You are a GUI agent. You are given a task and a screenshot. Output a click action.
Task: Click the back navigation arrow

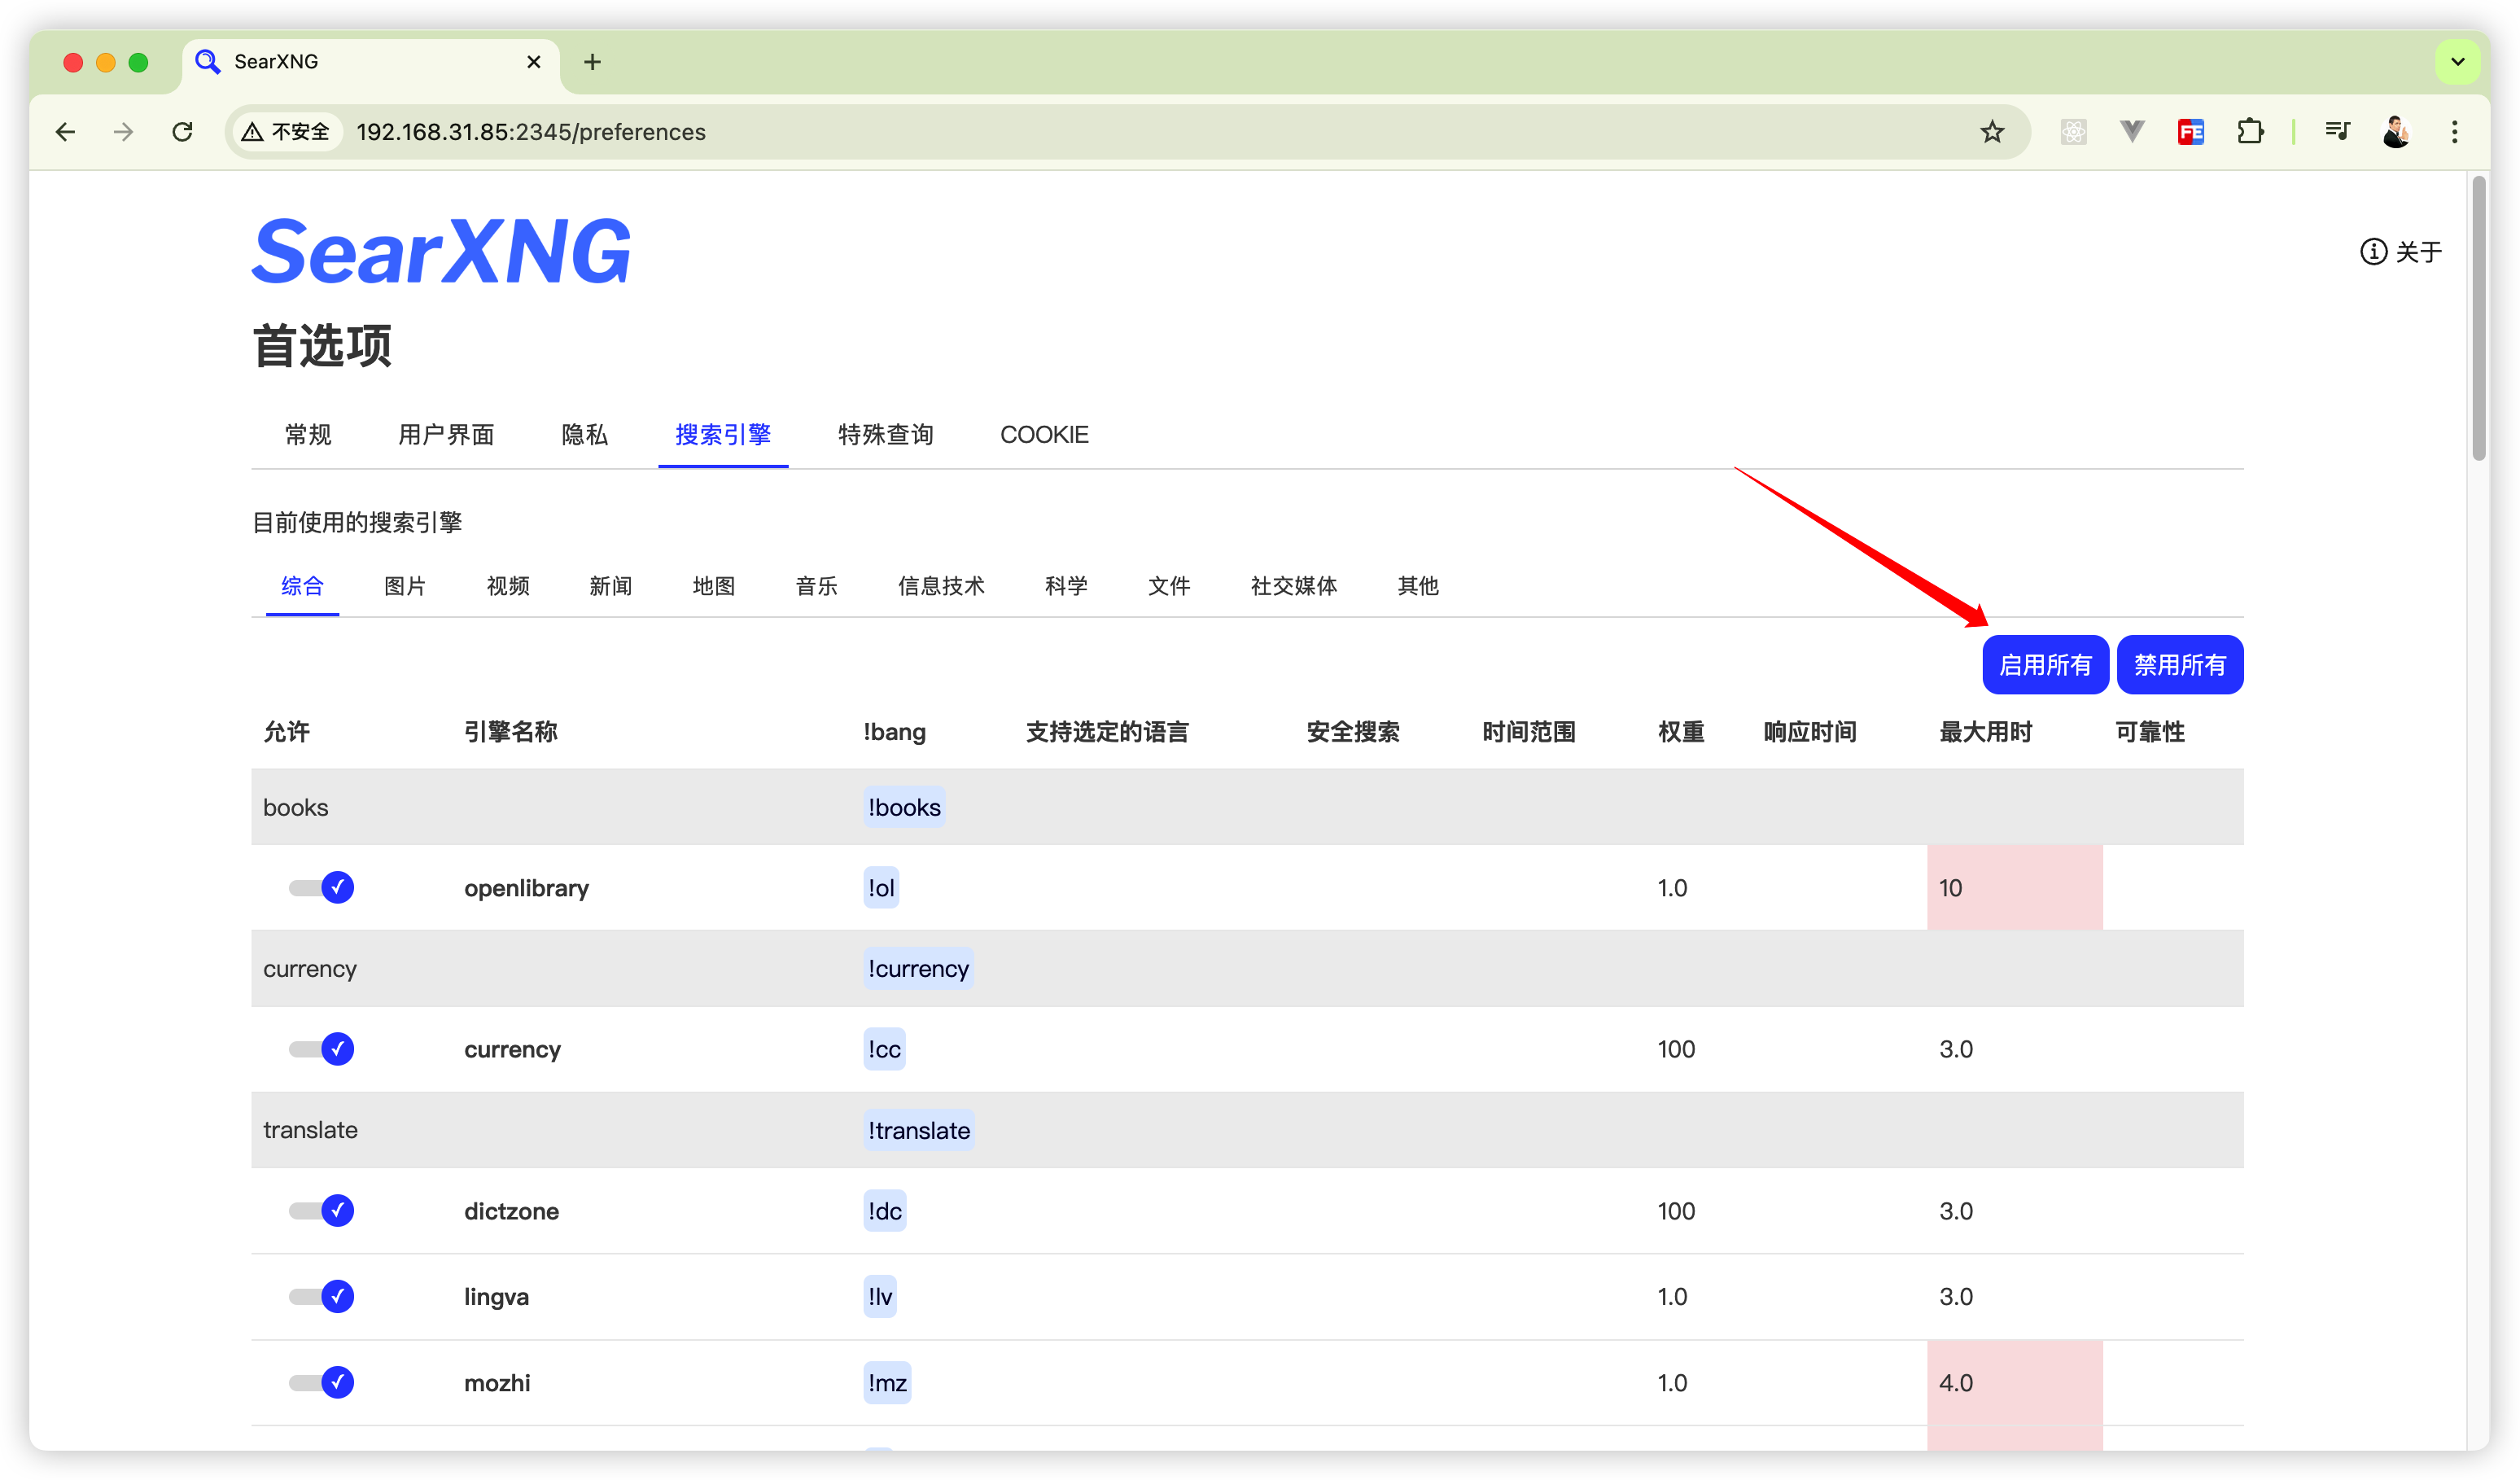(x=66, y=132)
